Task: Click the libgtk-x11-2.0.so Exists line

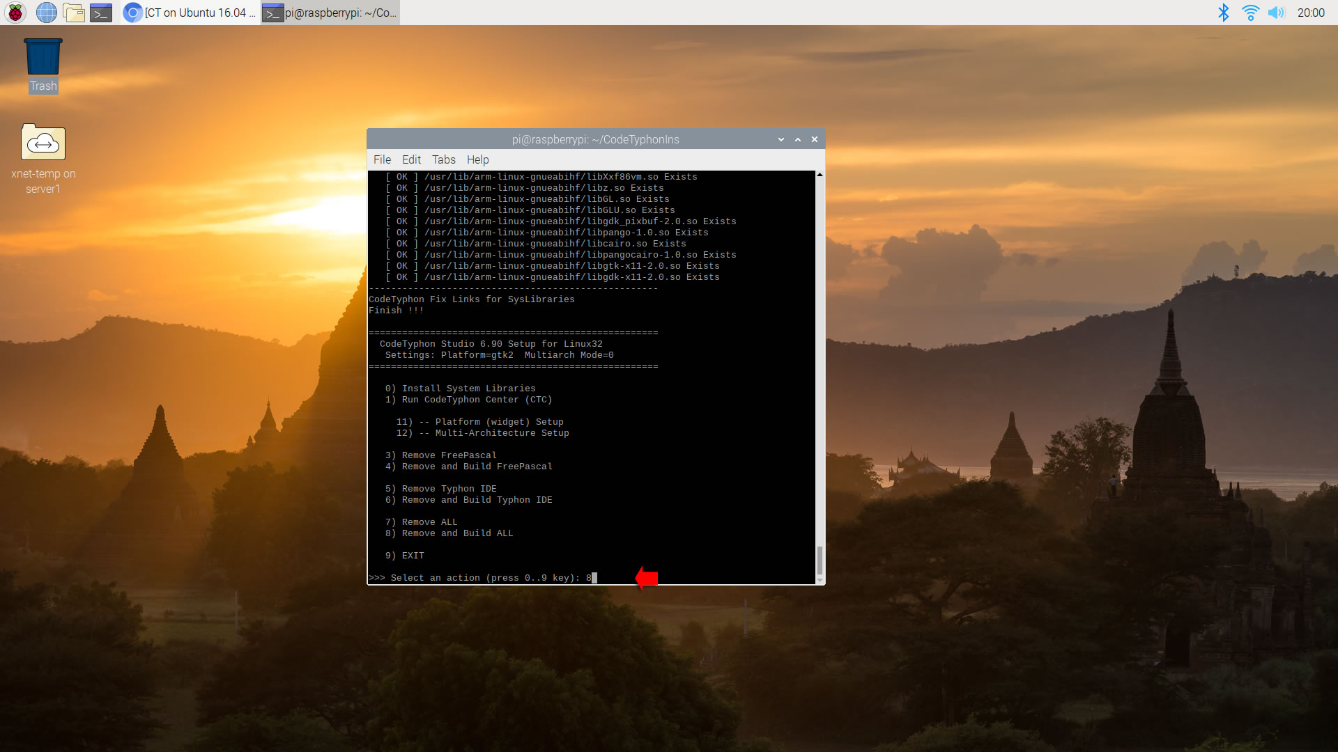Action: (x=553, y=266)
